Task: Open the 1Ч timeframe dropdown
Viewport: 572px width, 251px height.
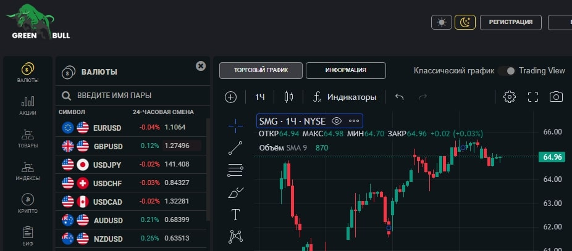Action: point(260,97)
